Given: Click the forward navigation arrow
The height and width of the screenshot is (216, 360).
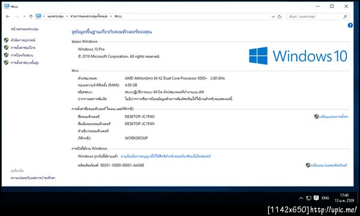Looking at the screenshot, I should pyautogui.click(x=17, y=17).
